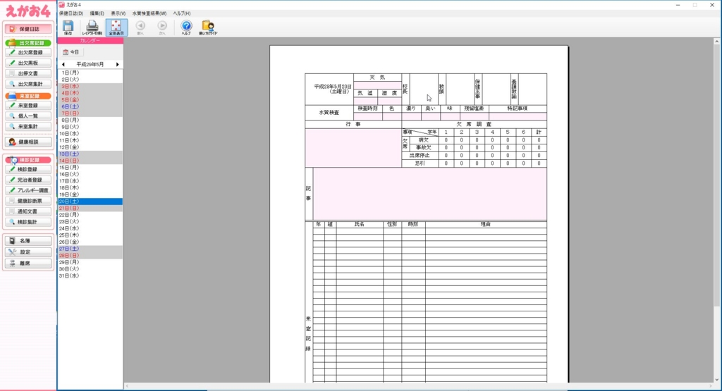722x391 pixels.
Task: Select 8日(月) in the calendar list
Action: pos(90,120)
